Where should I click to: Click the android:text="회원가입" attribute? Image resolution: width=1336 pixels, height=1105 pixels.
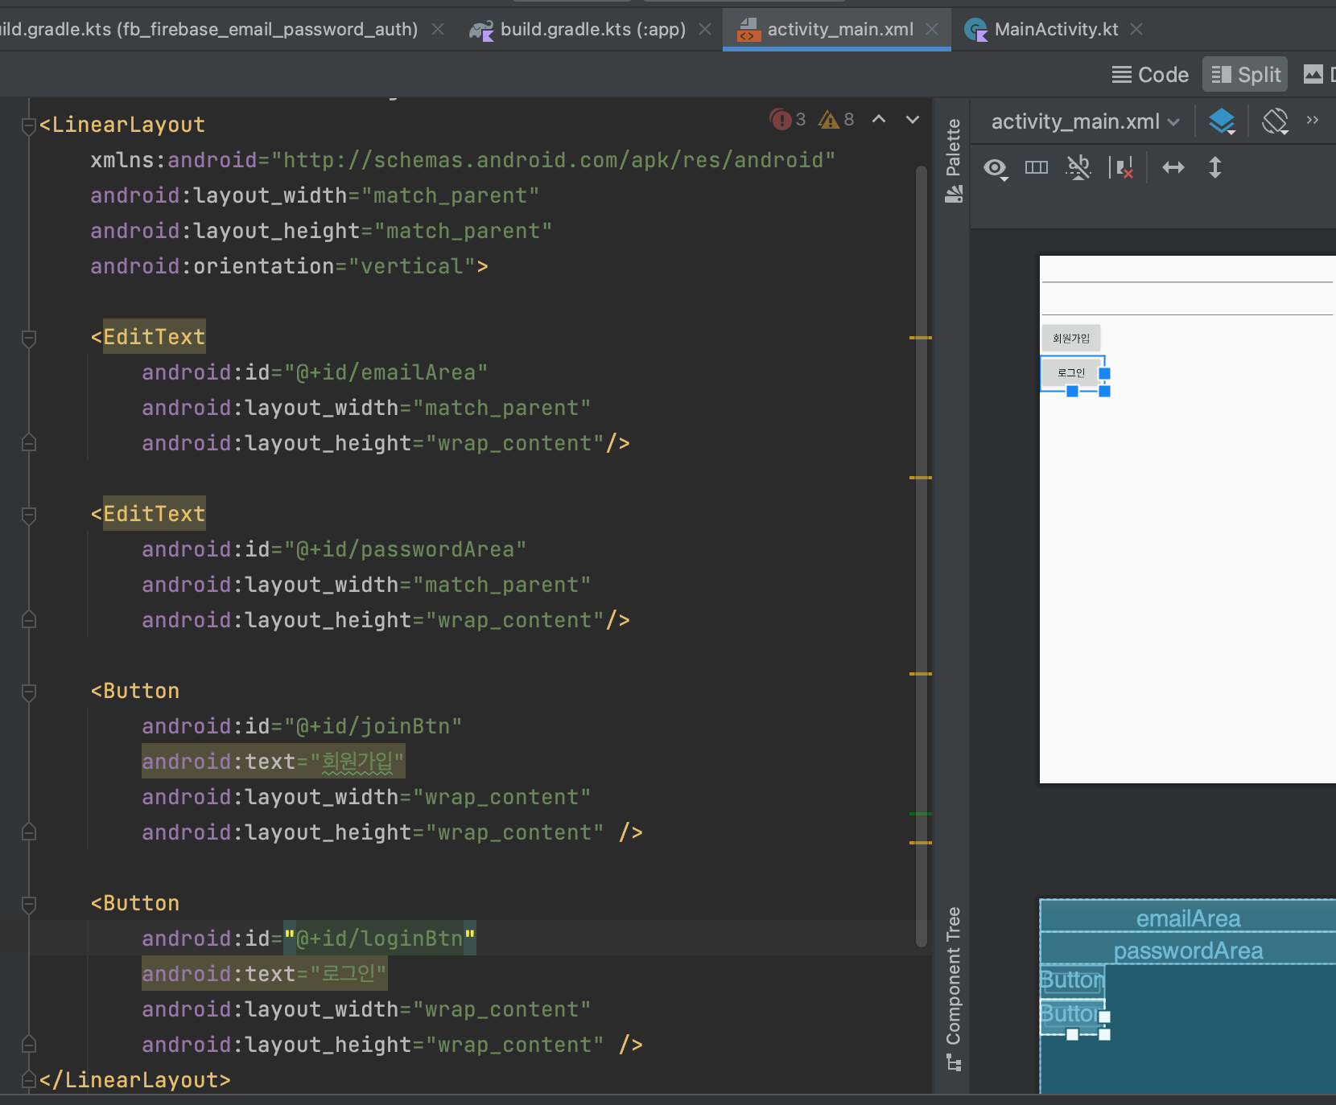[x=273, y=762]
